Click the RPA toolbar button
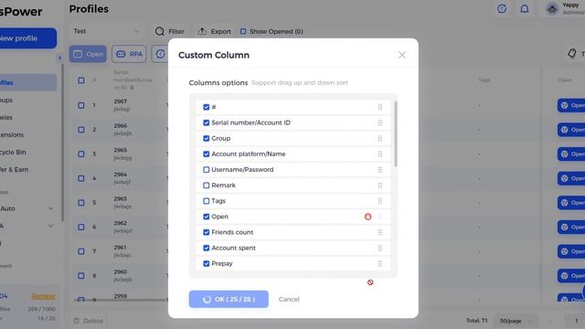 pos(129,54)
